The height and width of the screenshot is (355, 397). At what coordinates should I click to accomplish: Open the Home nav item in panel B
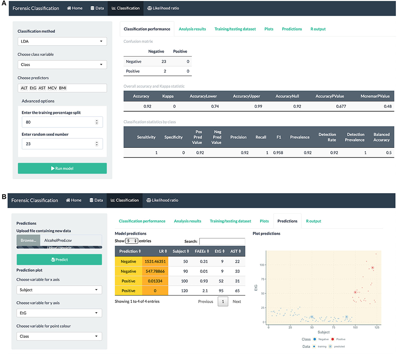pos(74,200)
